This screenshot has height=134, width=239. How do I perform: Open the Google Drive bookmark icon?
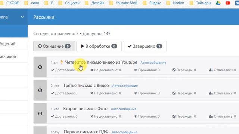(x=218, y=3)
